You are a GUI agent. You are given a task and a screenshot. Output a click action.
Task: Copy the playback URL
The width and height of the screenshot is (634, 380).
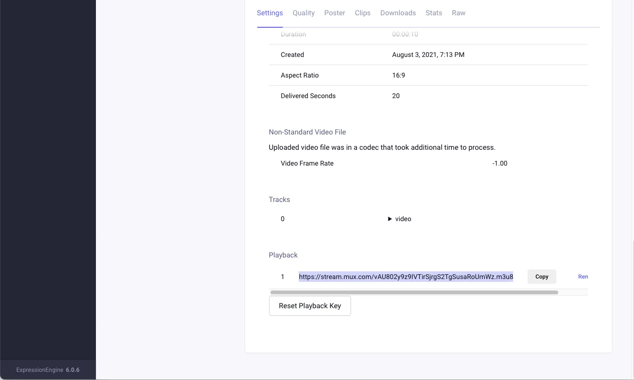pos(542,277)
